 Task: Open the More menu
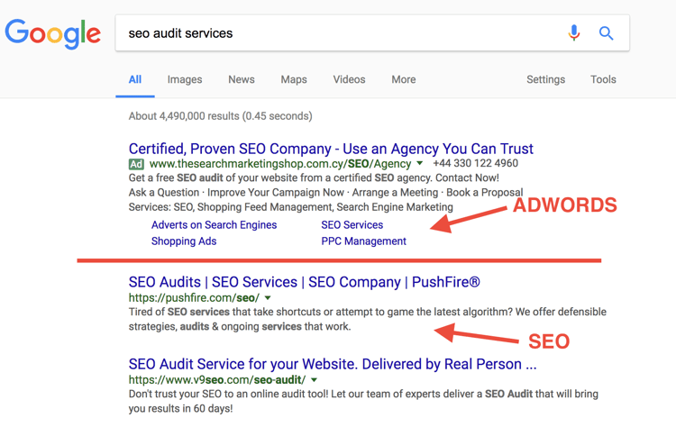tap(404, 79)
